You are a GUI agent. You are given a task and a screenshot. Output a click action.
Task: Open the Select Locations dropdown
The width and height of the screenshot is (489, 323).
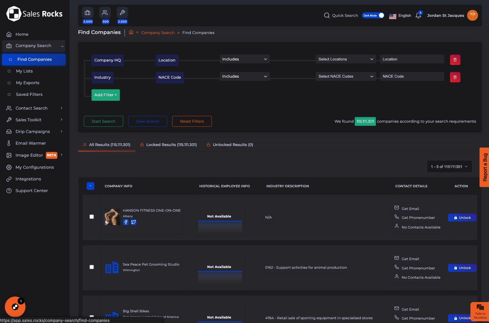(346, 59)
